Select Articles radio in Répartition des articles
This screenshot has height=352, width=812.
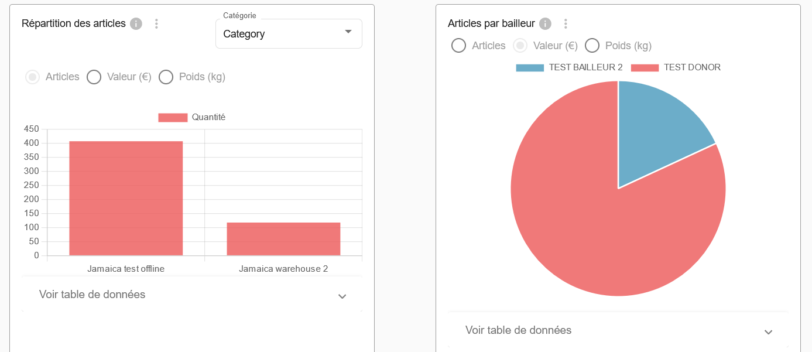tap(33, 77)
